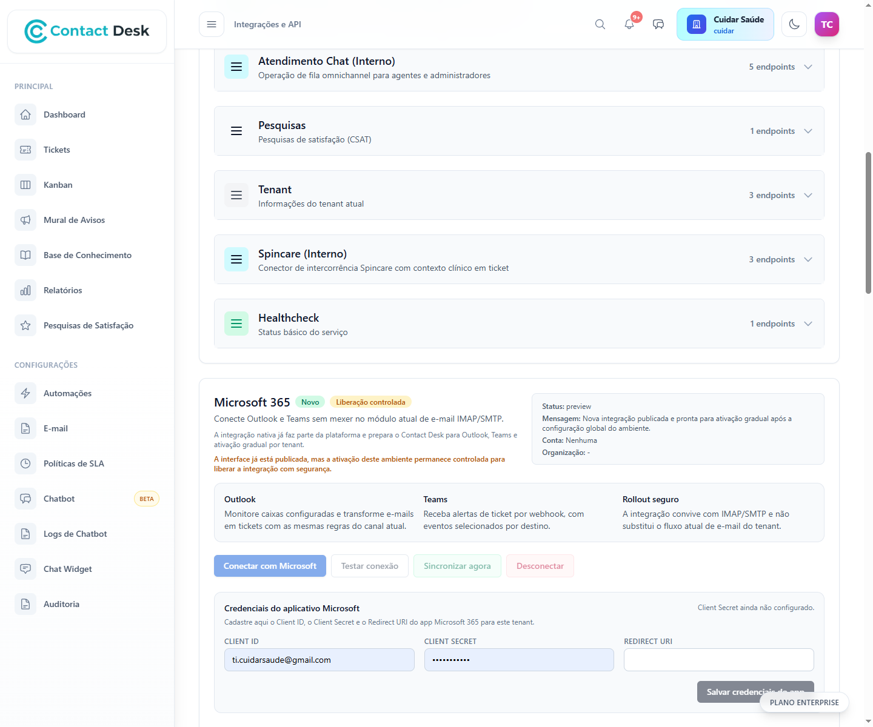Collapse the Atendimento Chat (Interno) section
Image resolution: width=873 pixels, height=727 pixels.
click(x=808, y=67)
